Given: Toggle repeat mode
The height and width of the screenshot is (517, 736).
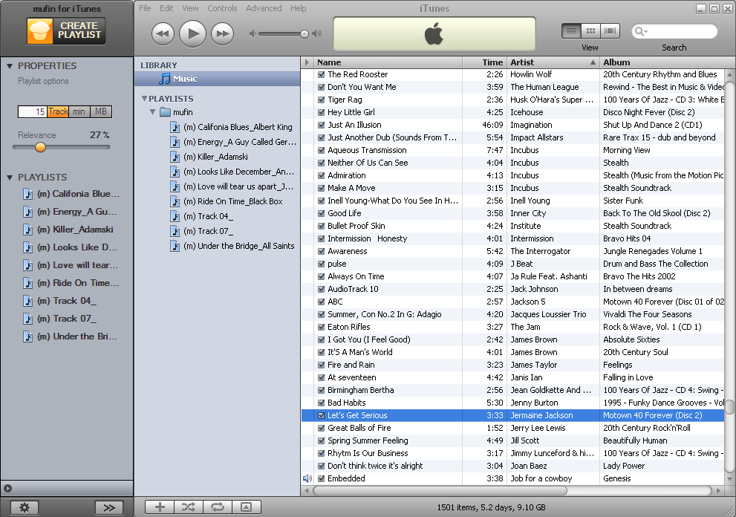Looking at the screenshot, I should pyautogui.click(x=218, y=507).
